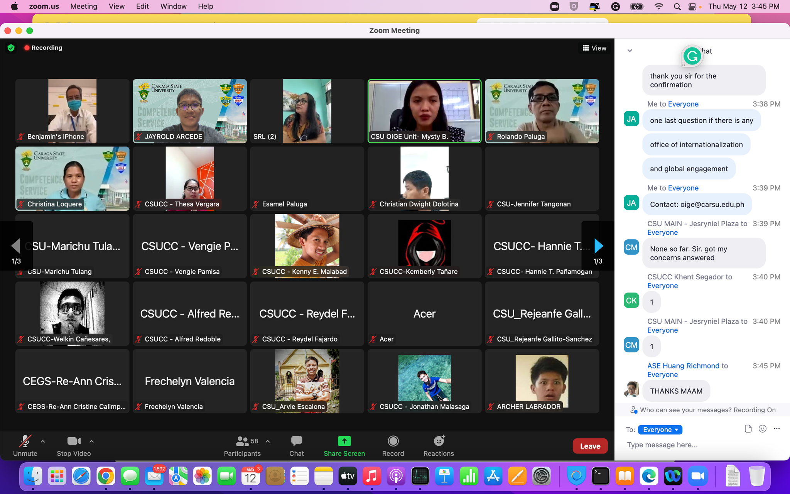Open the zoom.us app menu
This screenshot has width=790, height=494.
coord(44,6)
